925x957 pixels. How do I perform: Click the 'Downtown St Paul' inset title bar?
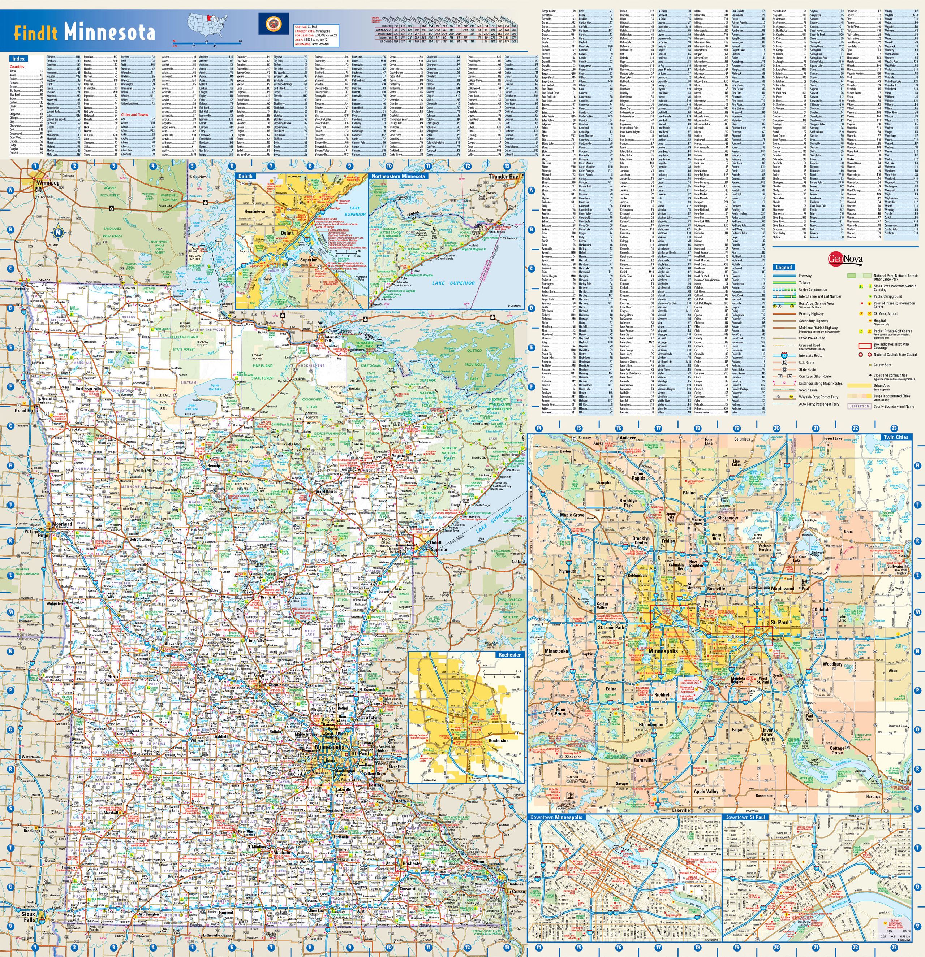click(745, 817)
